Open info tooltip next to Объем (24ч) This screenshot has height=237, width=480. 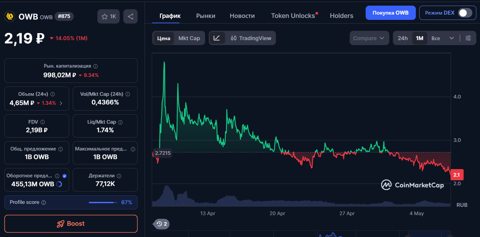53,94
